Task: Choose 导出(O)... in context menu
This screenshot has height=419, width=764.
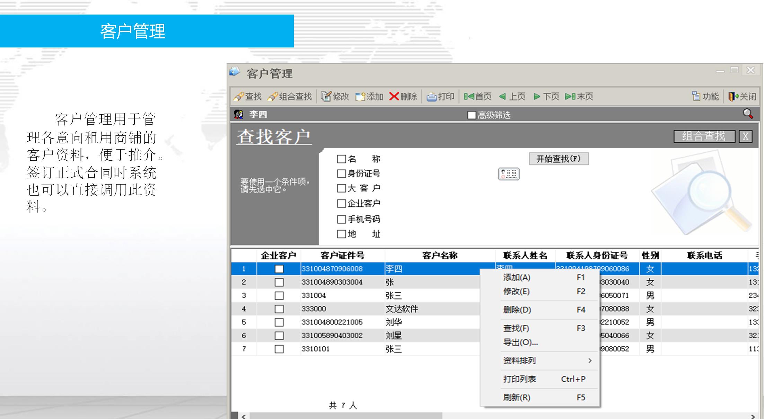Action: pos(520,342)
